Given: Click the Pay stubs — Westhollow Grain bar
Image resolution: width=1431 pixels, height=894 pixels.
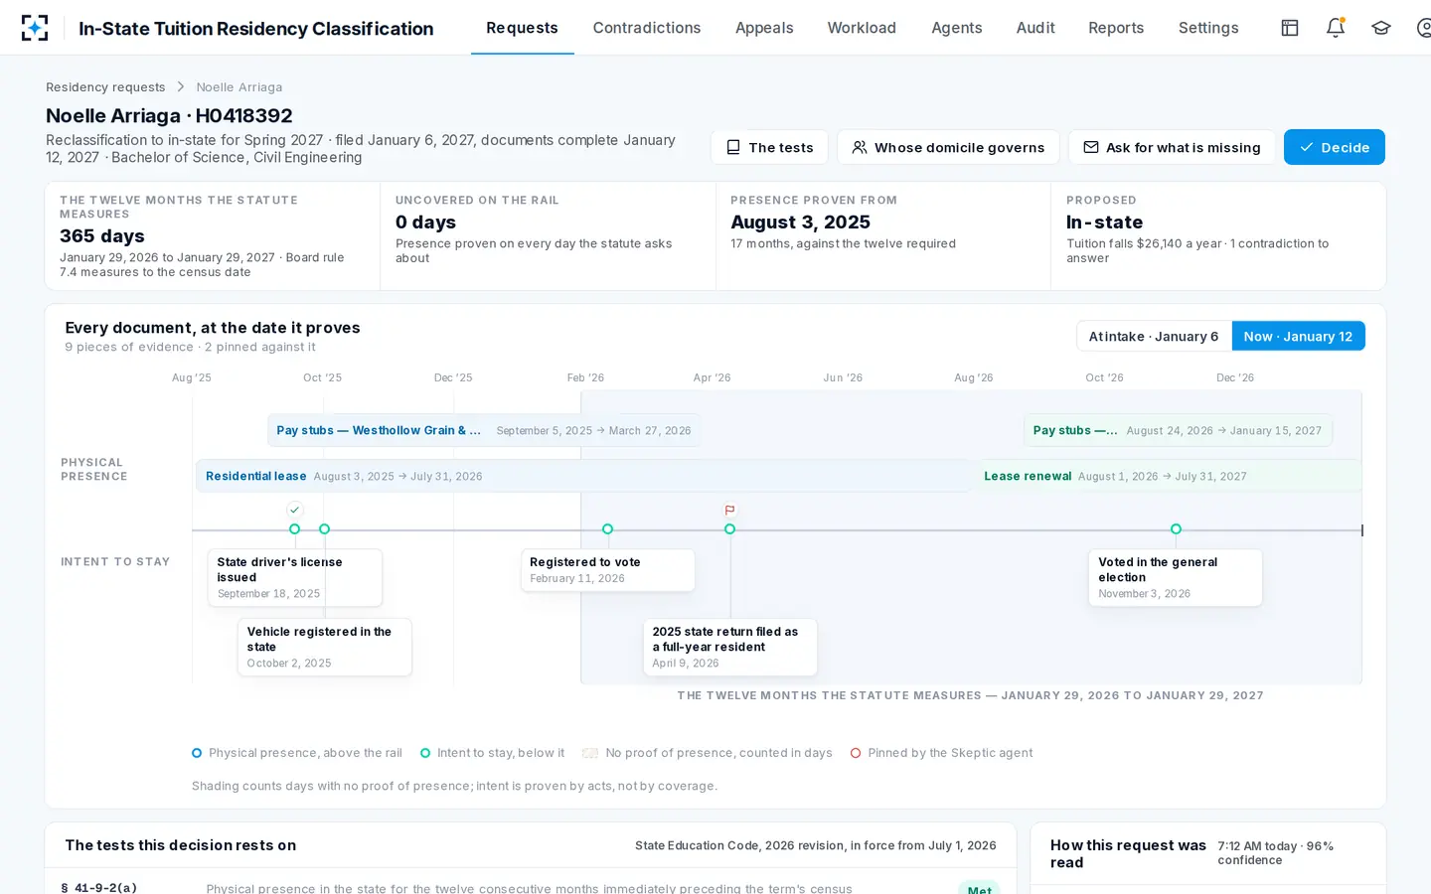Looking at the screenshot, I should tap(484, 430).
